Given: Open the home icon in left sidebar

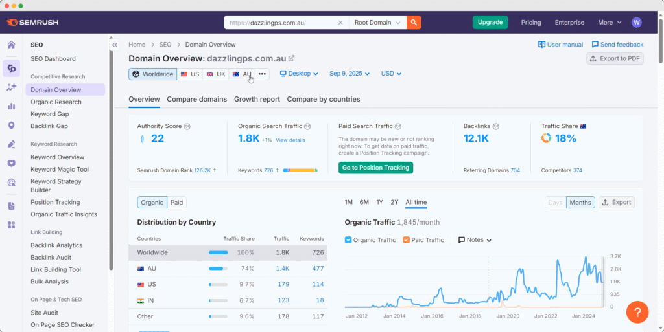Looking at the screenshot, I should (11, 45).
